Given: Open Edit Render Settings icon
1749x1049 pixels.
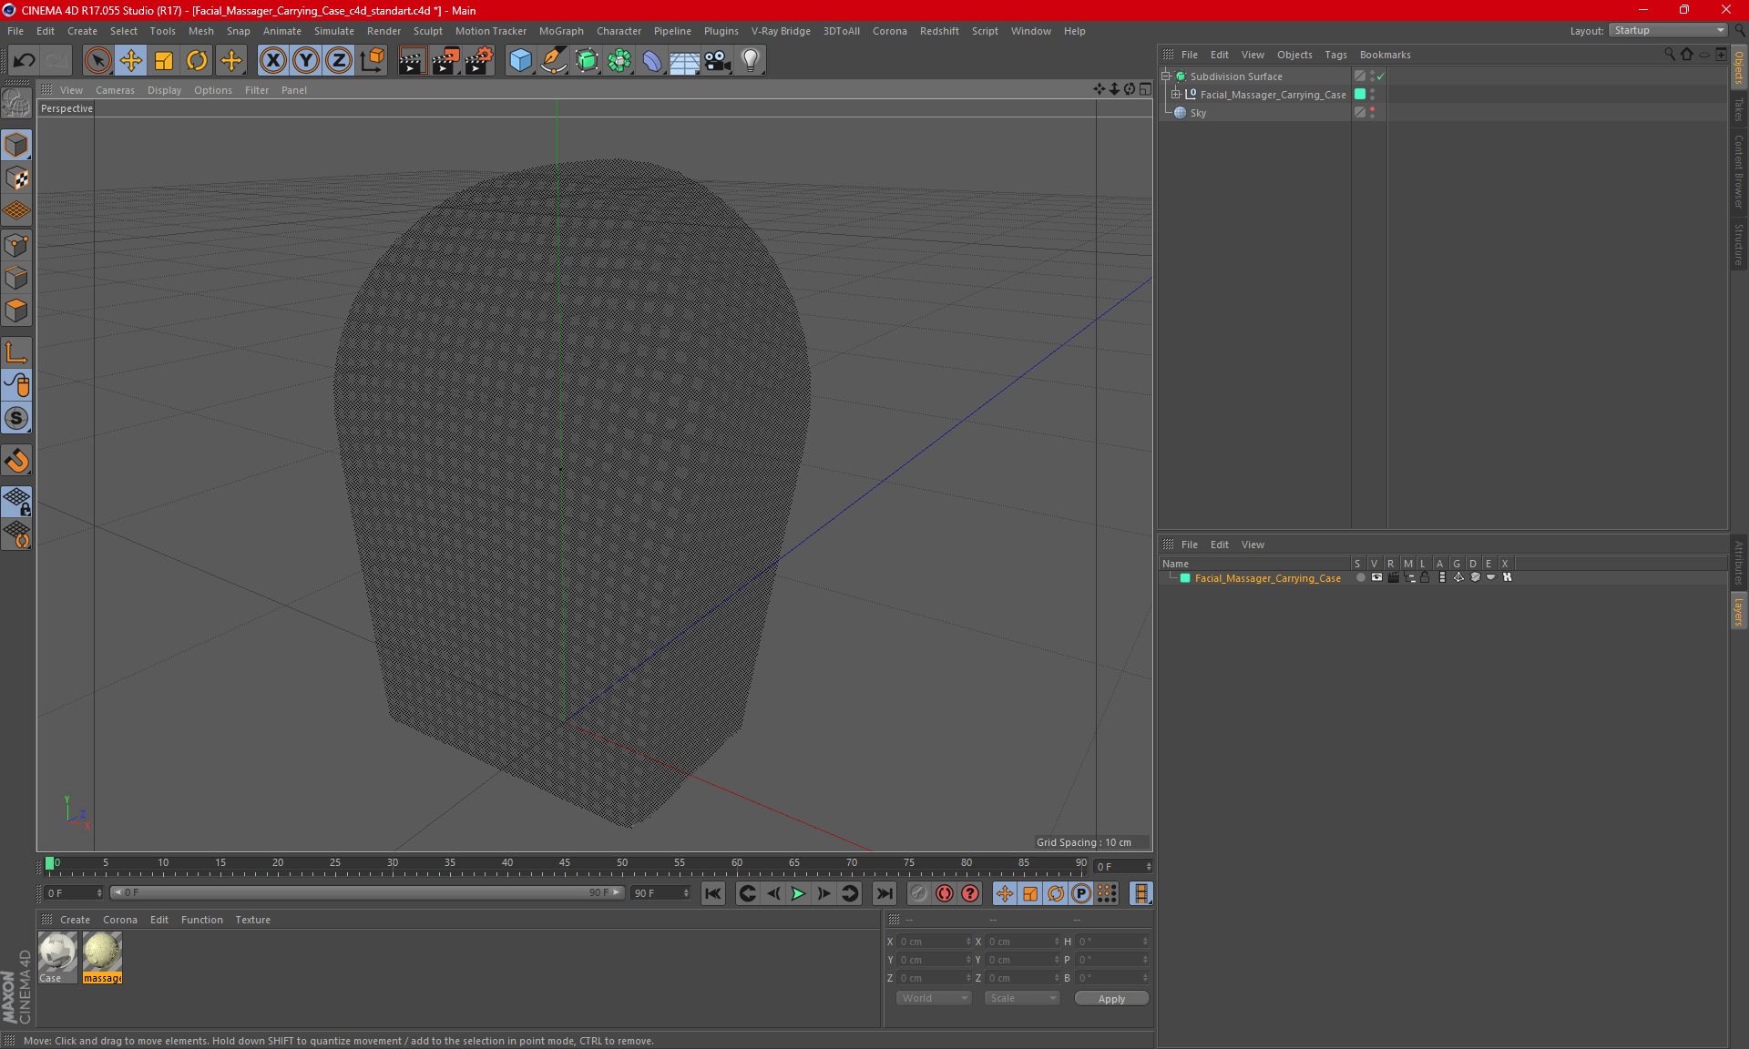Looking at the screenshot, I should [479, 60].
